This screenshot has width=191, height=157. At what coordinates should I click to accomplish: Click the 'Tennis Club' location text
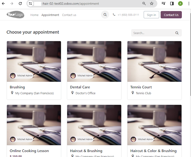click(x=143, y=93)
